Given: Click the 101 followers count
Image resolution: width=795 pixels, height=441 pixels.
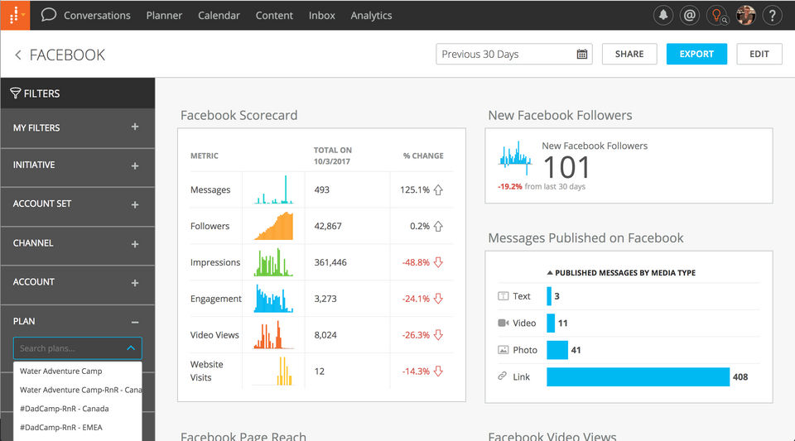Looking at the screenshot, I should click(566, 167).
